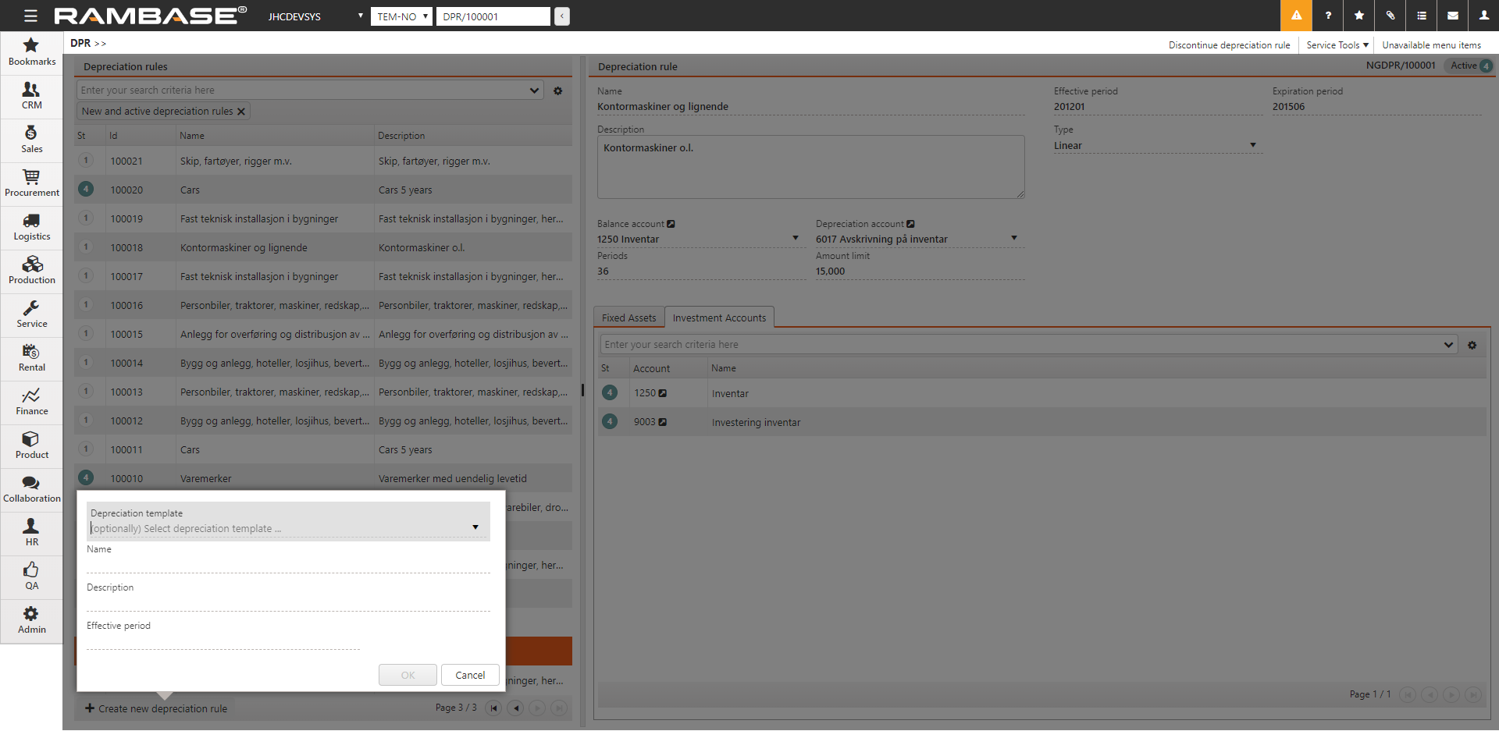Remove 'New and active depreciation rules' filter
Image resolution: width=1499 pixels, height=731 pixels.
click(241, 112)
